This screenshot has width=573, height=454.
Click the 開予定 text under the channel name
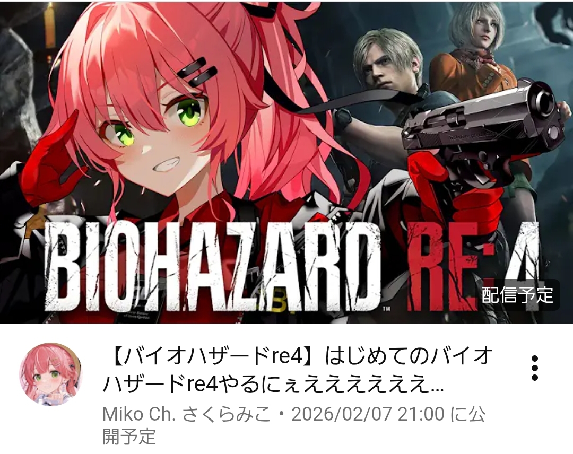click(x=129, y=436)
